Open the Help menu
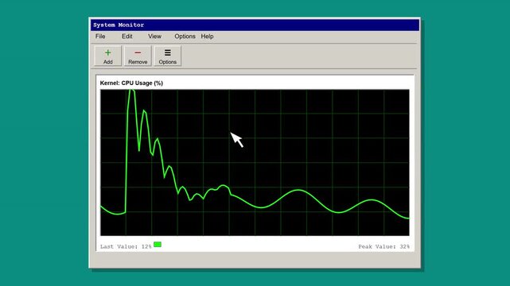This screenshot has width=510, height=286. tap(207, 37)
